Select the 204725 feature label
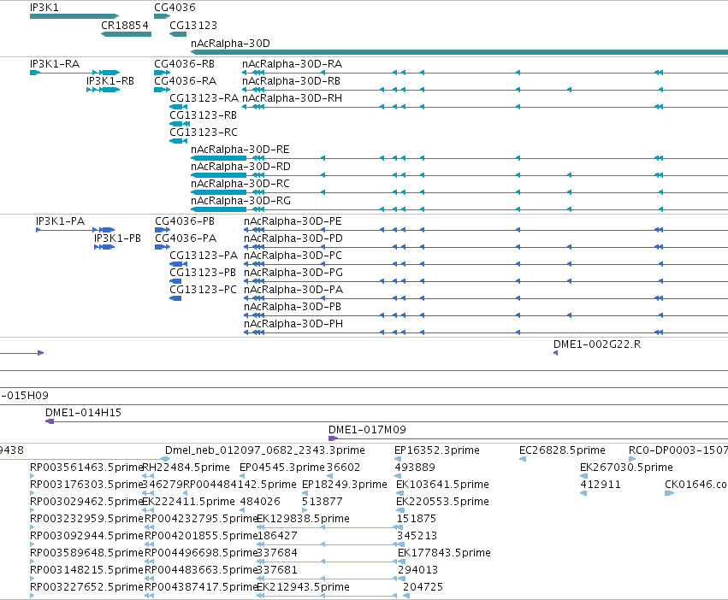 [x=423, y=587]
